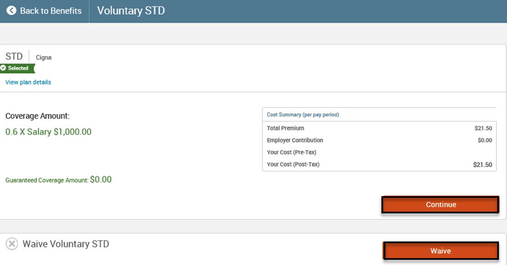Click the Waive Voluntary STD heading

tap(66, 244)
